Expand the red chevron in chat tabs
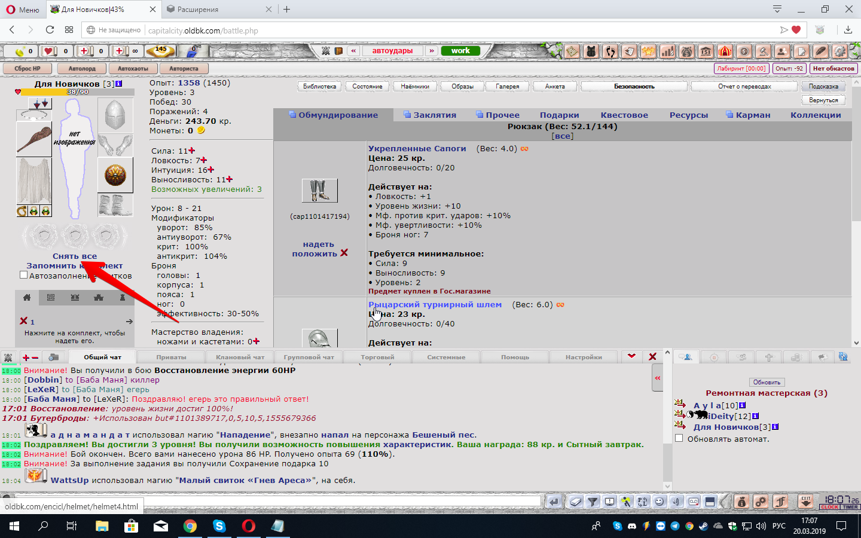The height and width of the screenshot is (538, 861). coord(631,356)
